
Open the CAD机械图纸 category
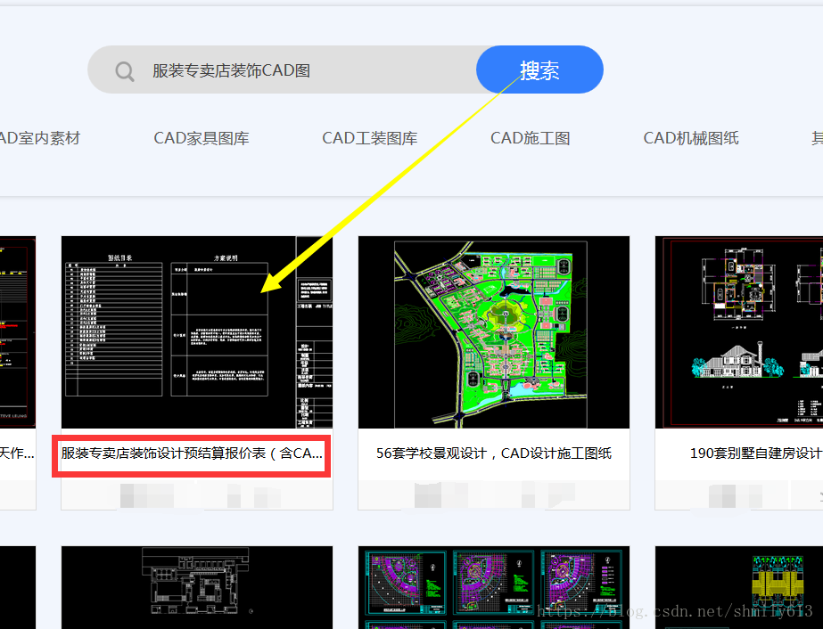click(691, 138)
